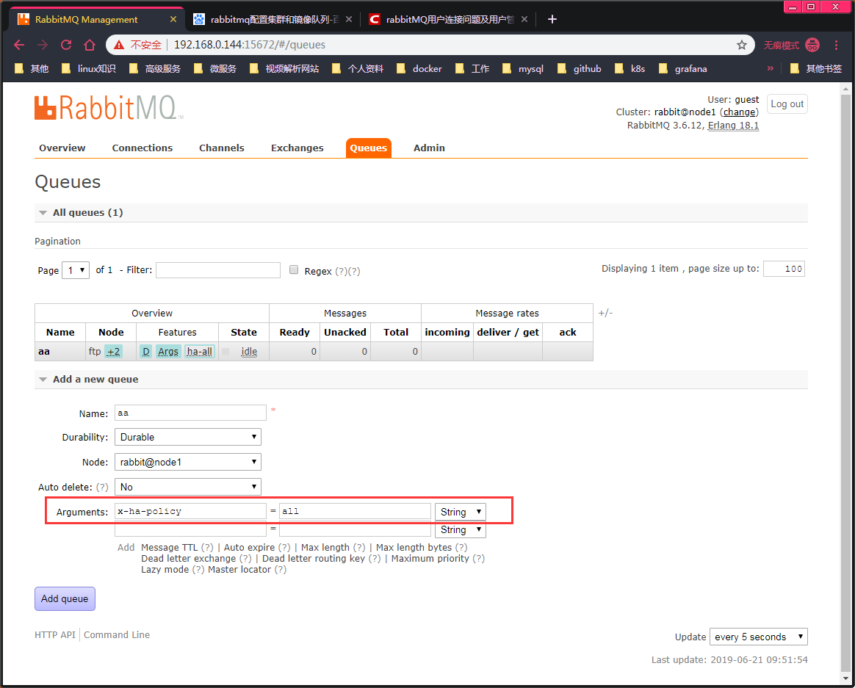Open the Durability dropdown
This screenshot has height=688, width=855.
tap(187, 437)
